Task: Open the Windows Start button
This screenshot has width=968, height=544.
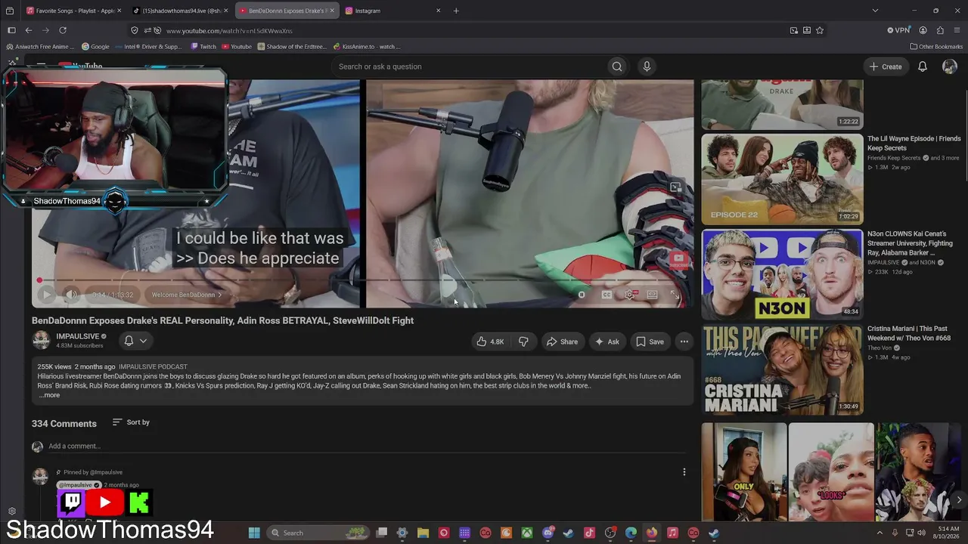Action: click(x=254, y=533)
